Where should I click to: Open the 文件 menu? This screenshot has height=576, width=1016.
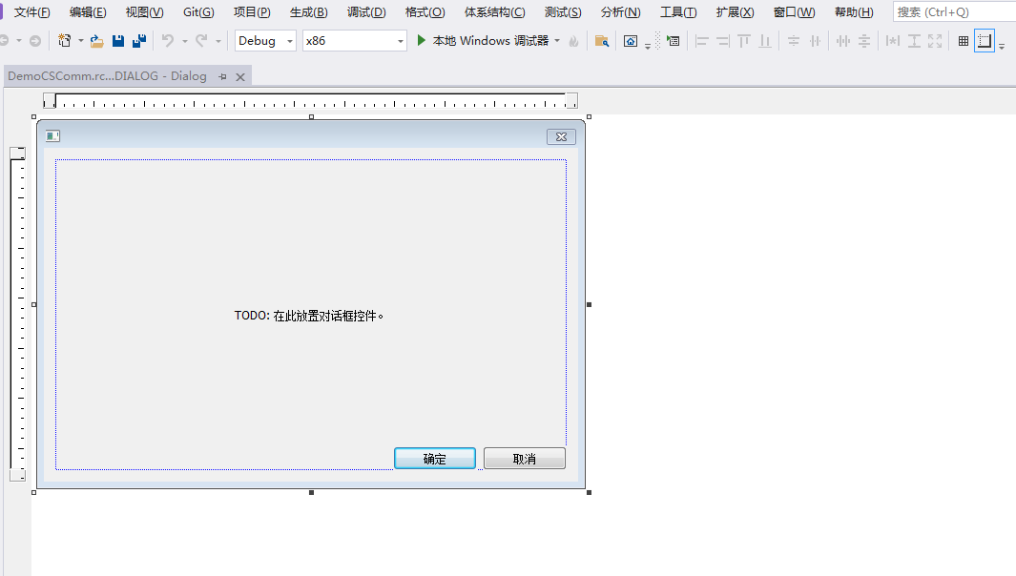[x=31, y=11]
